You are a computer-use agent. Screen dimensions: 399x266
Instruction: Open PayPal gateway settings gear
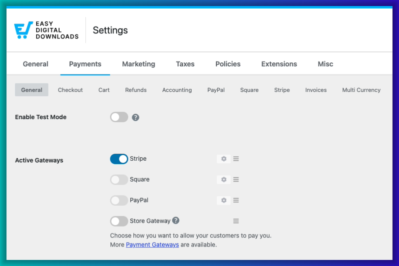[x=224, y=200]
